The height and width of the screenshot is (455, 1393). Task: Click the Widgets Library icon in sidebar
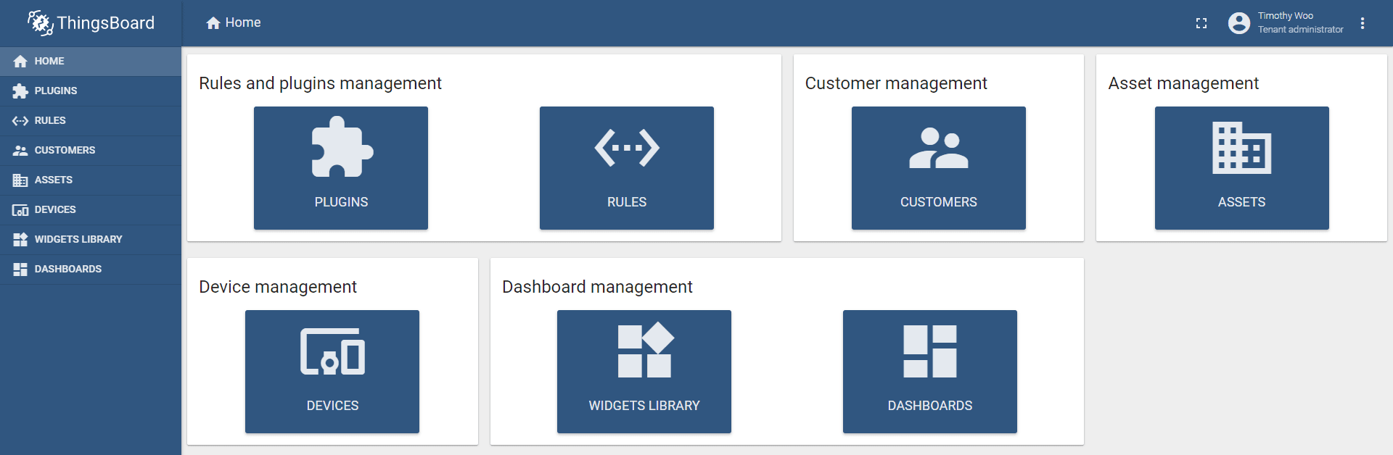point(19,239)
